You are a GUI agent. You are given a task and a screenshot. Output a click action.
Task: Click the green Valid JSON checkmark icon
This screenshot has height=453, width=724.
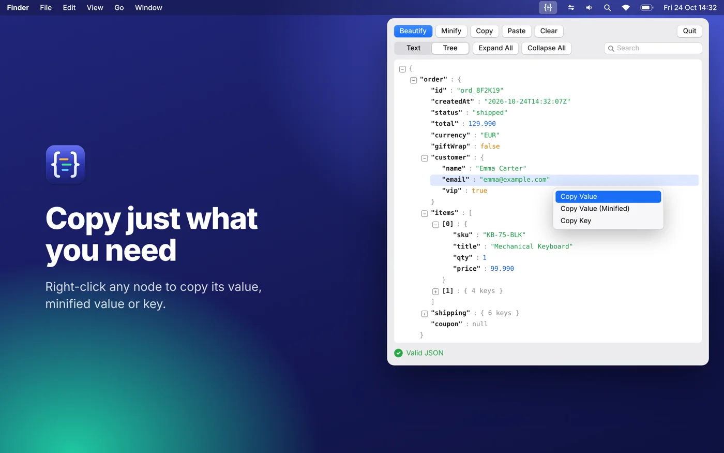coord(398,353)
